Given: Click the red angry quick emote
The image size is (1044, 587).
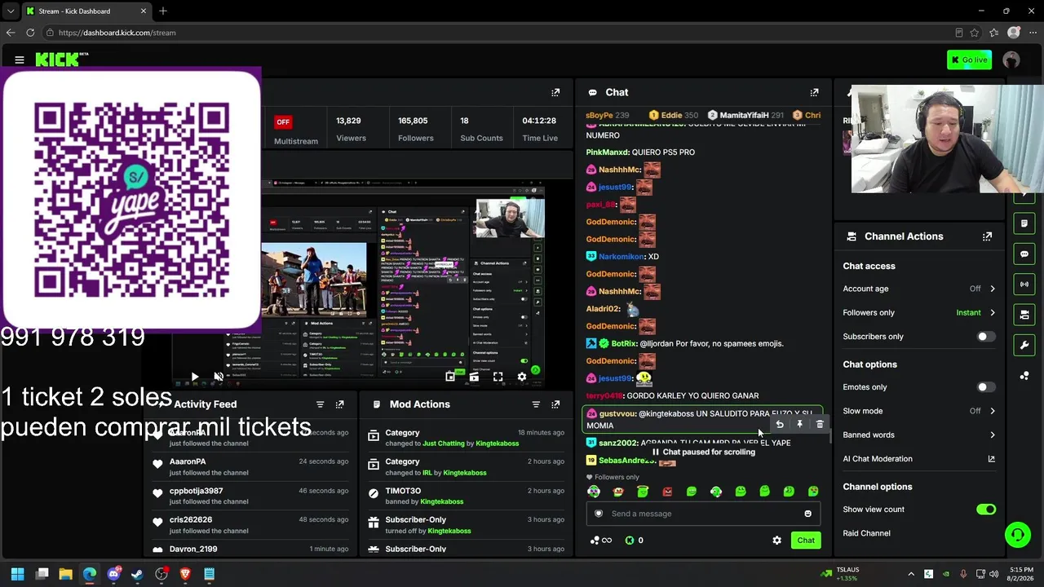Looking at the screenshot, I should click(667, 492).
